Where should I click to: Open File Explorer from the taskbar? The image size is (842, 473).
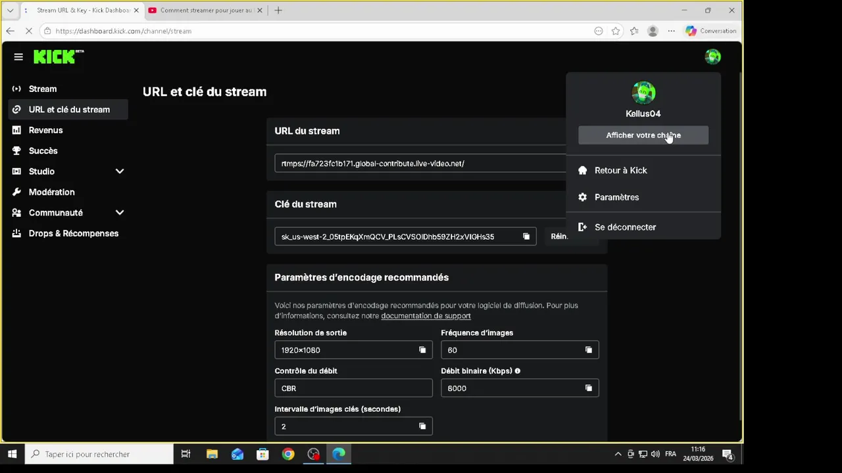click(x=212, y=454)
